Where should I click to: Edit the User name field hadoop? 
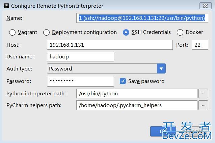click(80, 57)
